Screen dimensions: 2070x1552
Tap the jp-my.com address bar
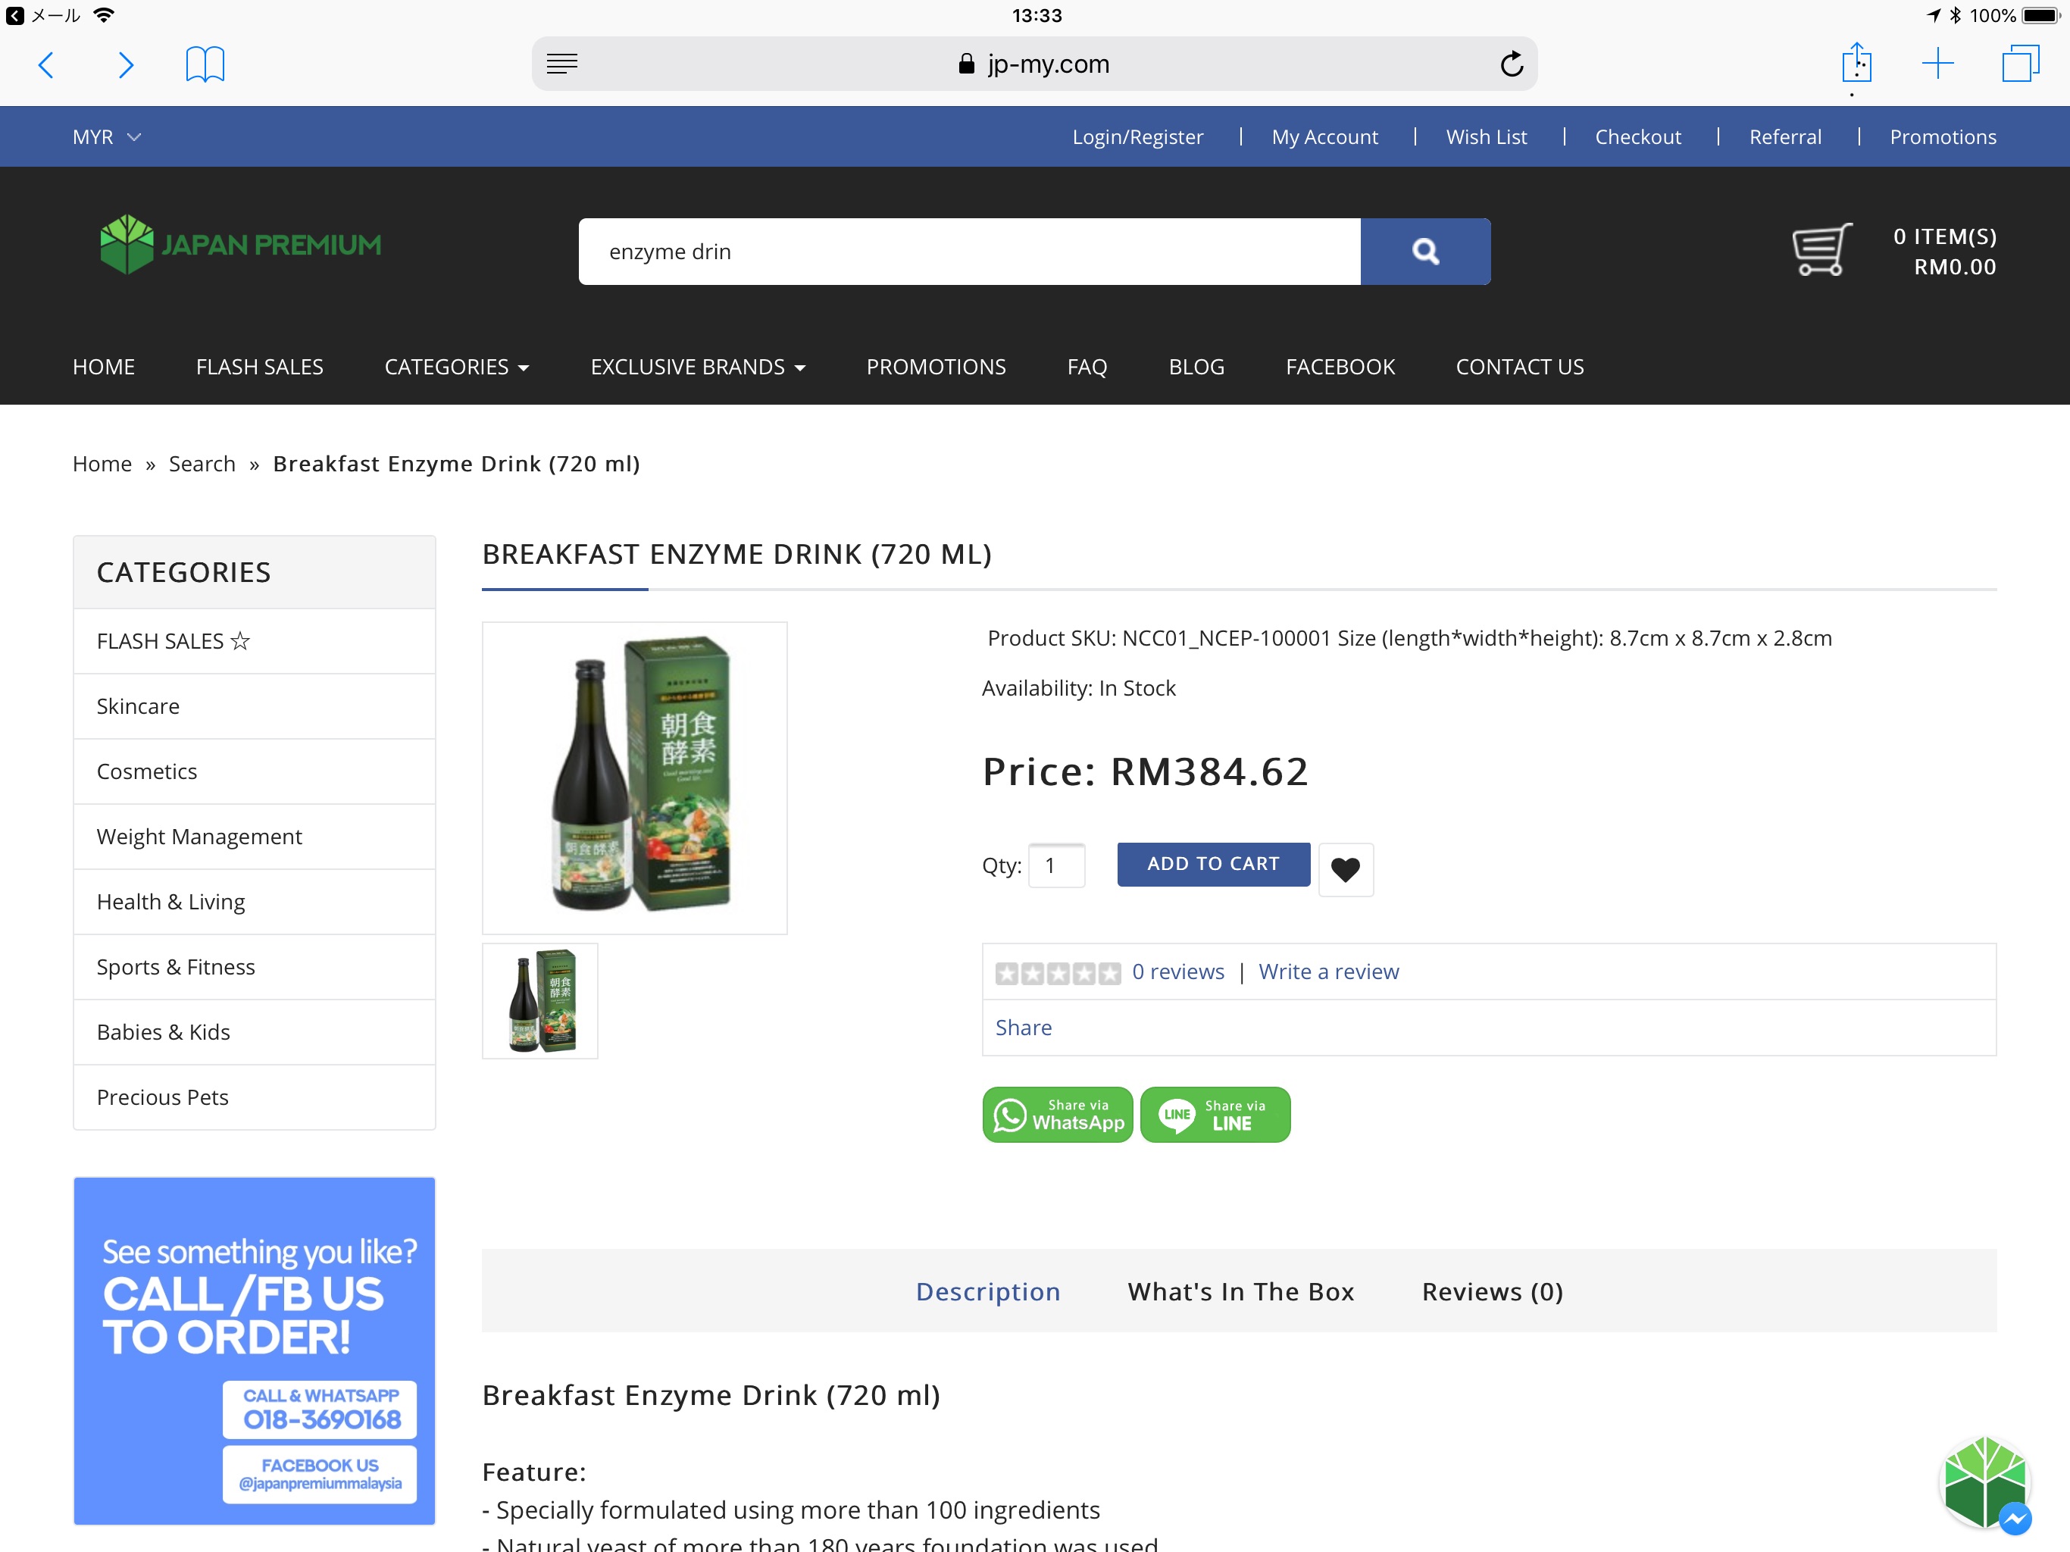point(1034,64)
